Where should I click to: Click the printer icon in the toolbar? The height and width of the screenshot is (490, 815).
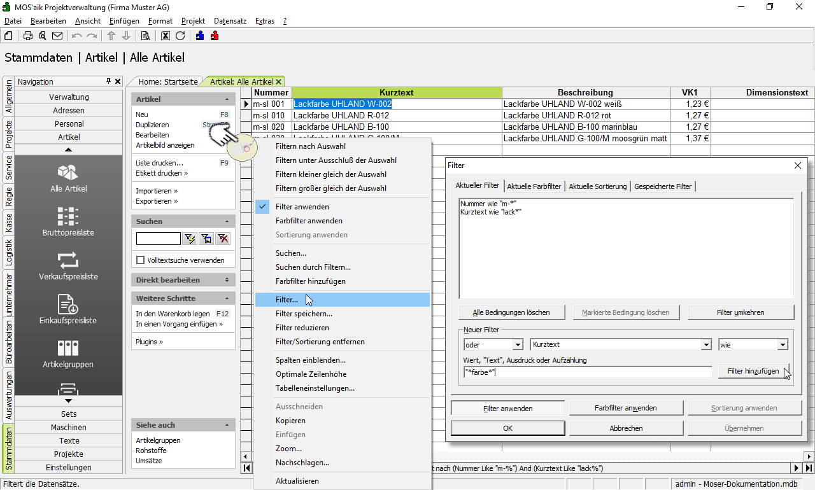coord(28,36)
